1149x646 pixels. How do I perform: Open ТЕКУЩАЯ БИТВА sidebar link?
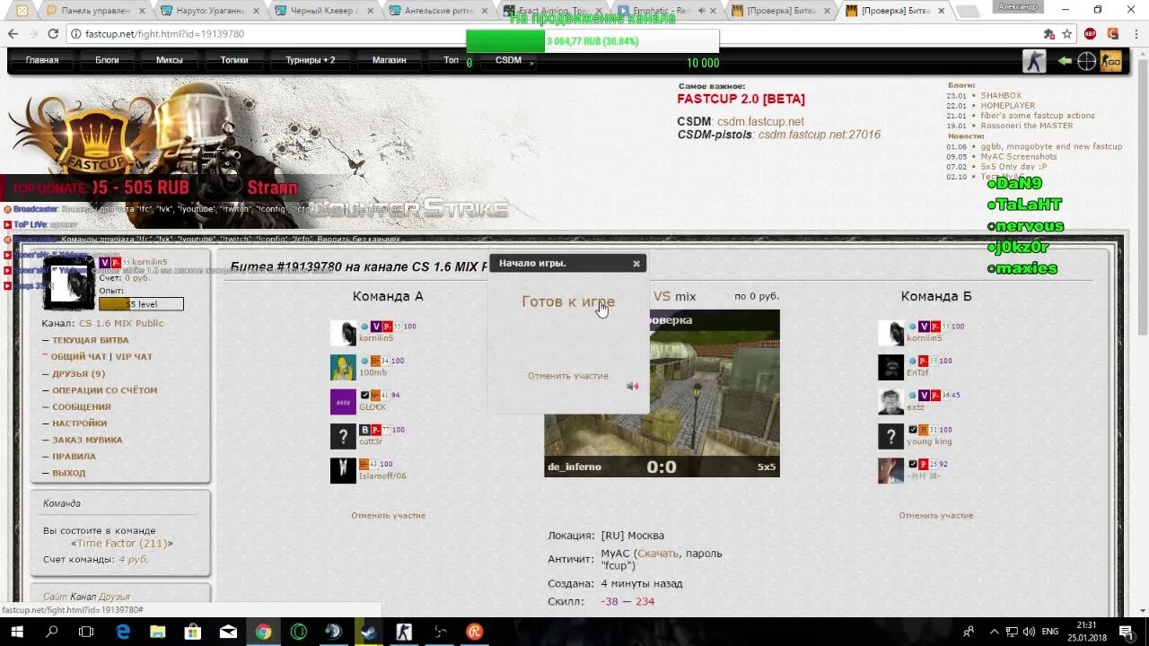point(90,340)
